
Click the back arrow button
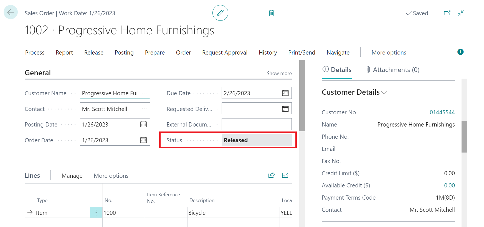pyautogui.click(x=11, y=12)
